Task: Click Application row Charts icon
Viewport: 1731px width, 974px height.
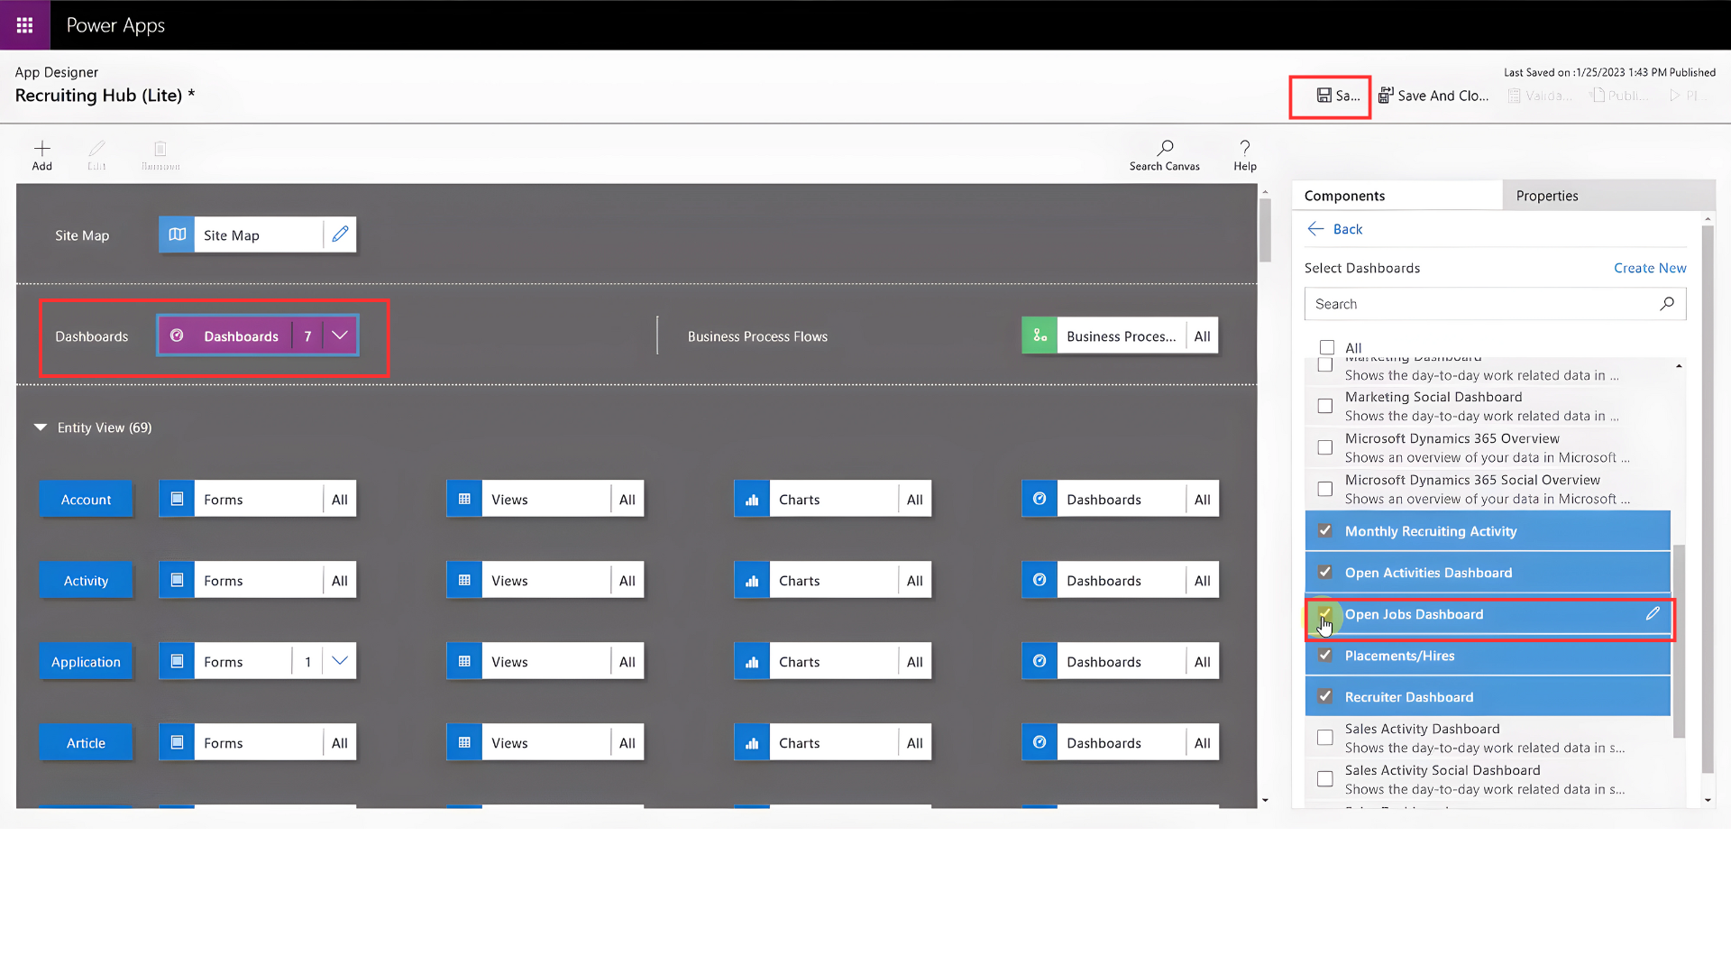Action: point(752,661)
